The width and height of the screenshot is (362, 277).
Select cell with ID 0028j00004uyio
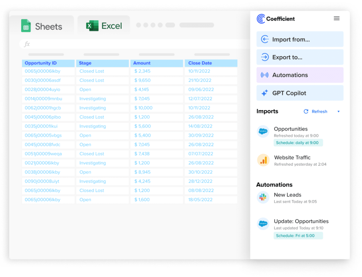(48, 90)
